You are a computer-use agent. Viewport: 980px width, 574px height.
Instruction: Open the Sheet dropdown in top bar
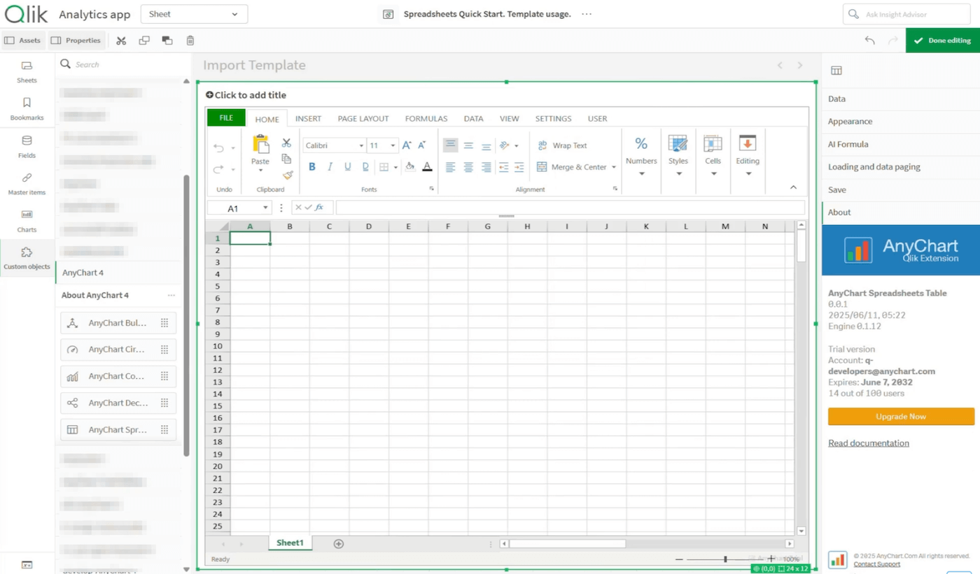tap(194, 14)
